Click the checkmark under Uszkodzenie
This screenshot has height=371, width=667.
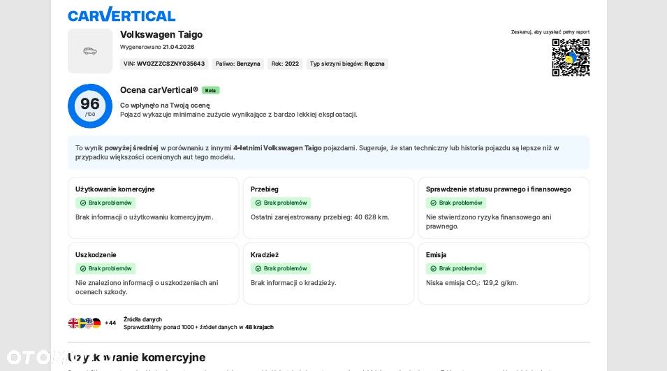[83, 268]
